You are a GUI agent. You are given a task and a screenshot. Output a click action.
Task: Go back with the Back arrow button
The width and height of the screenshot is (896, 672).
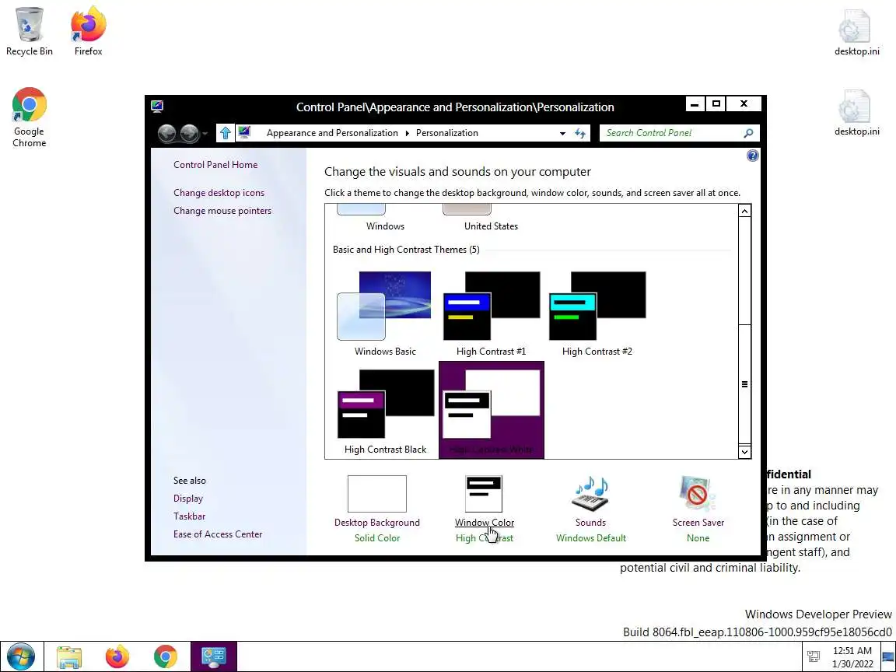(x=167, y=133)
